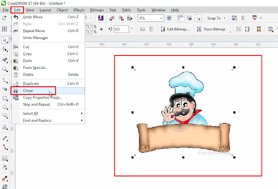278x189 pixels.
Task: Choose the Crop tool in toolbox
Action: coord(5,60)
